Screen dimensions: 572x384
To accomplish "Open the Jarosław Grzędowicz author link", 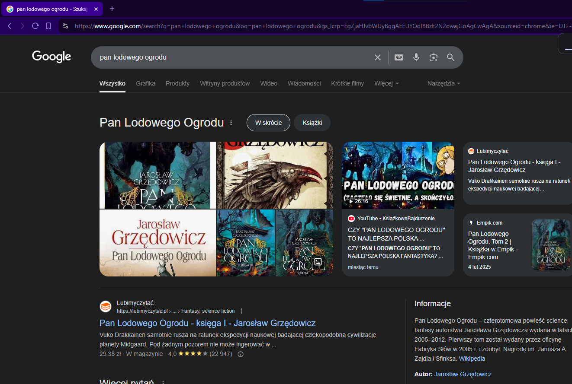I will click(463, 374).
